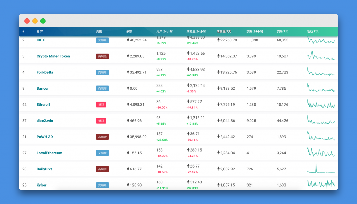Sort by 类别 column header
357x204 pixels.
(99, 31)
